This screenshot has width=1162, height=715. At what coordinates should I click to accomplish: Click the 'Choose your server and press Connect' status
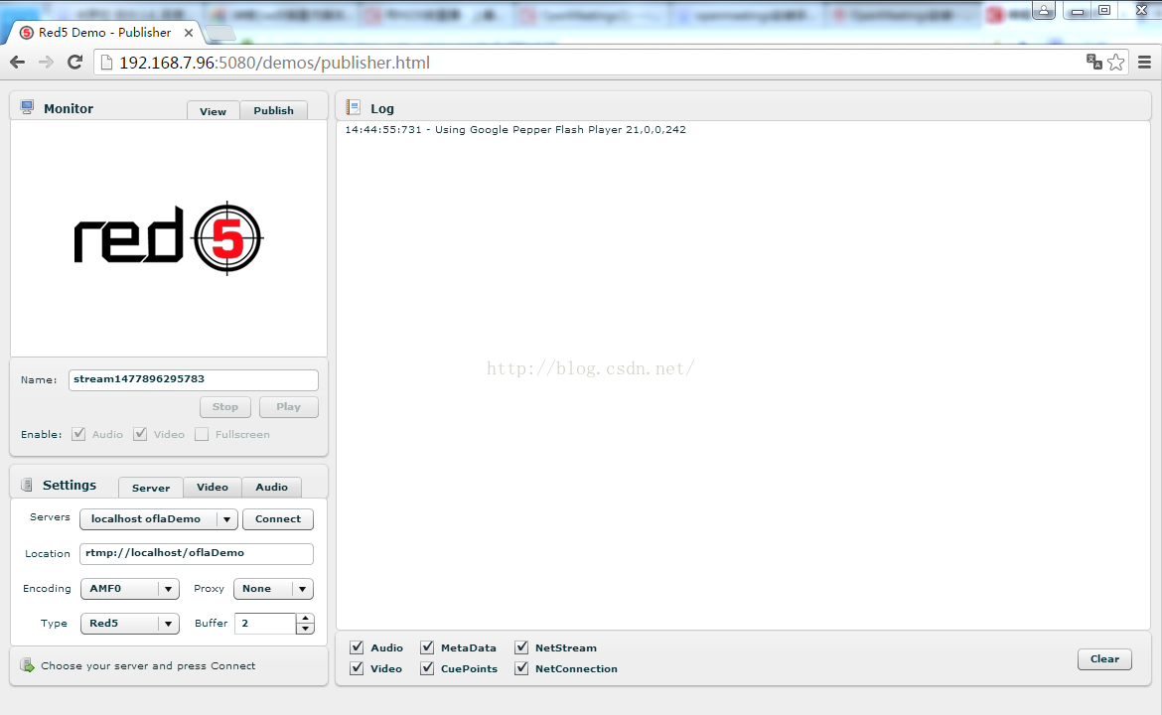(x=148, y=665)
